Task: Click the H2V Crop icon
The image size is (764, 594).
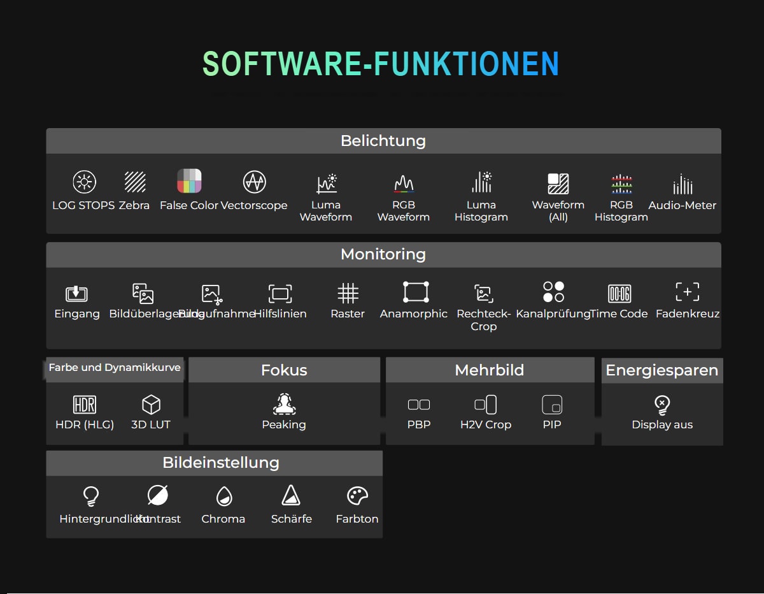Action: click(x=486, y=405)
